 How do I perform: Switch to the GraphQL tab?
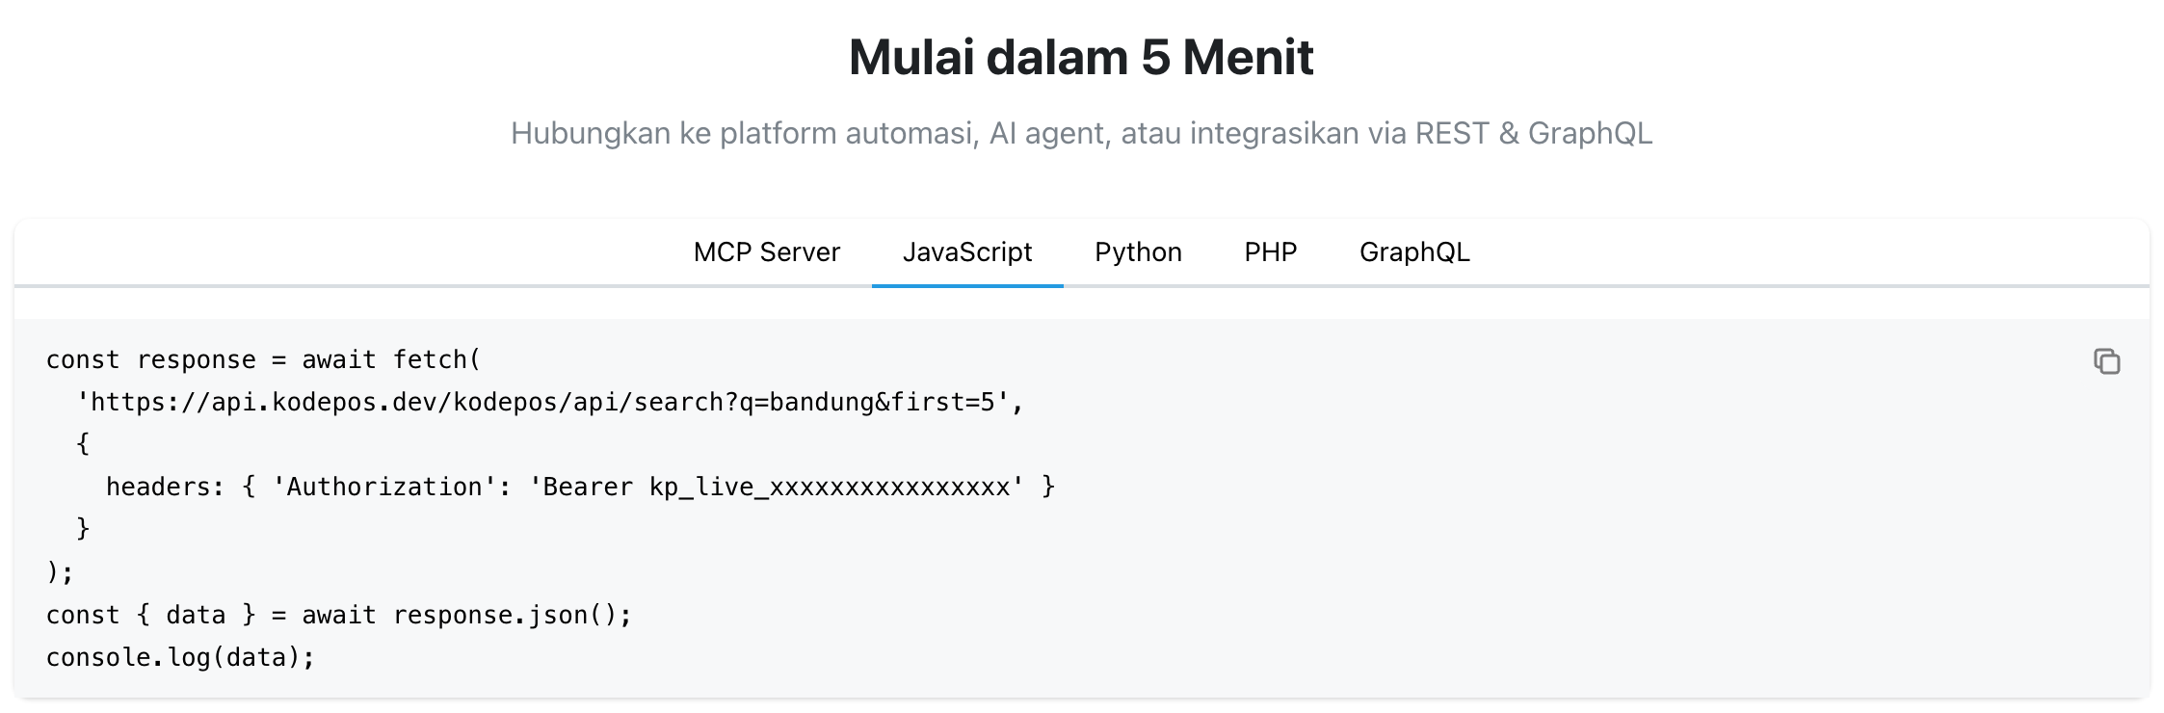point(1414,252)
